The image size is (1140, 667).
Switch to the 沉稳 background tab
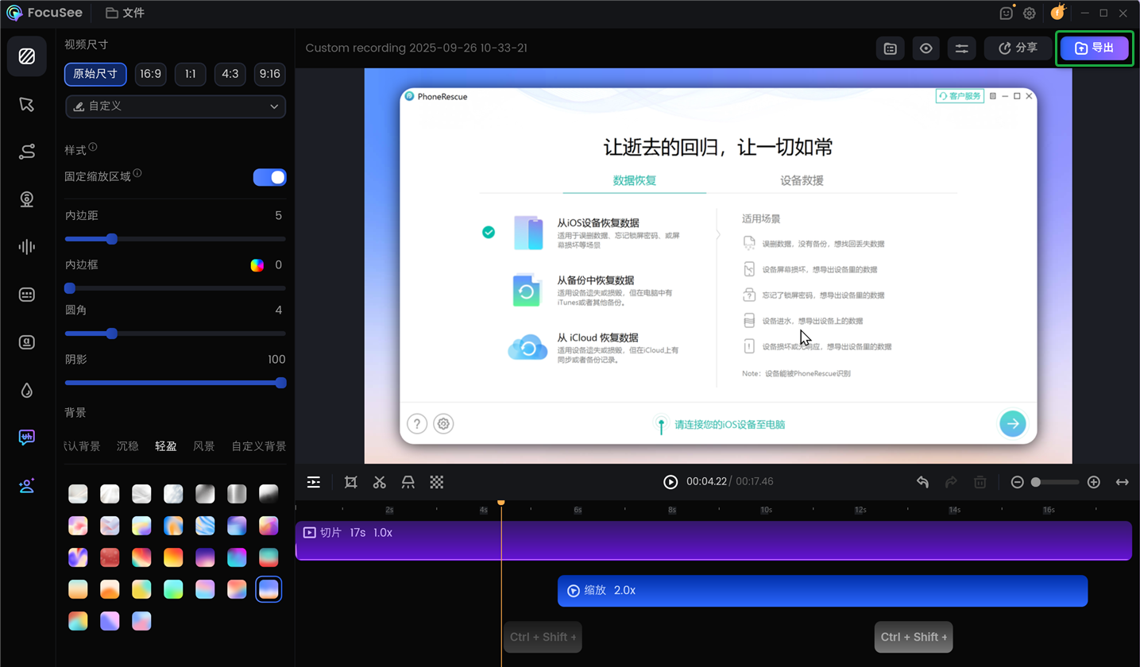(128, 446)
